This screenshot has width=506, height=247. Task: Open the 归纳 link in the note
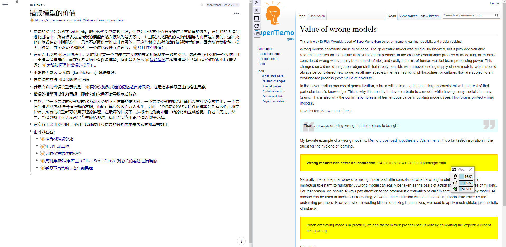[x=66, y=55]
